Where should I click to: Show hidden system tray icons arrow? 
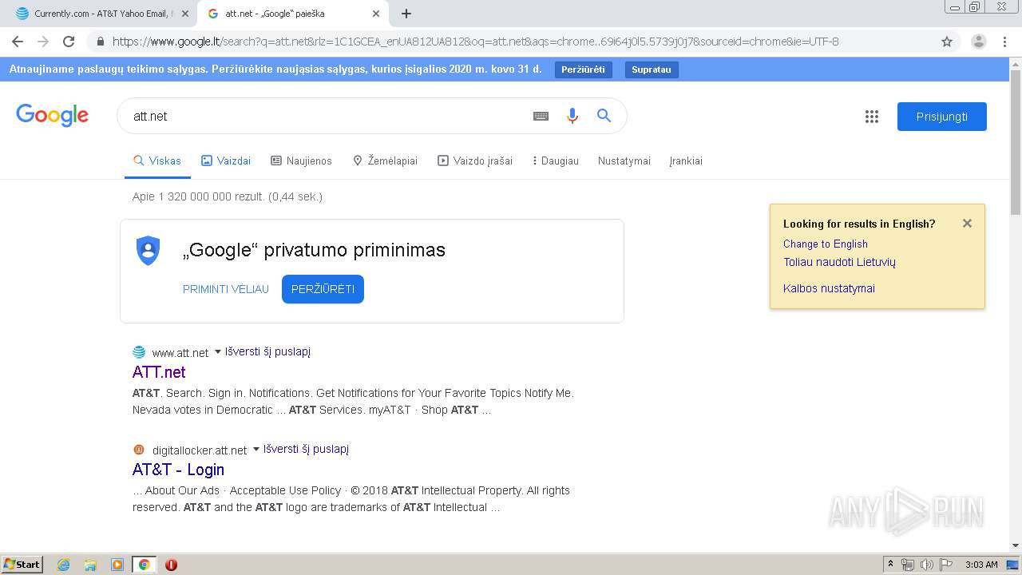tap(890, 565)
